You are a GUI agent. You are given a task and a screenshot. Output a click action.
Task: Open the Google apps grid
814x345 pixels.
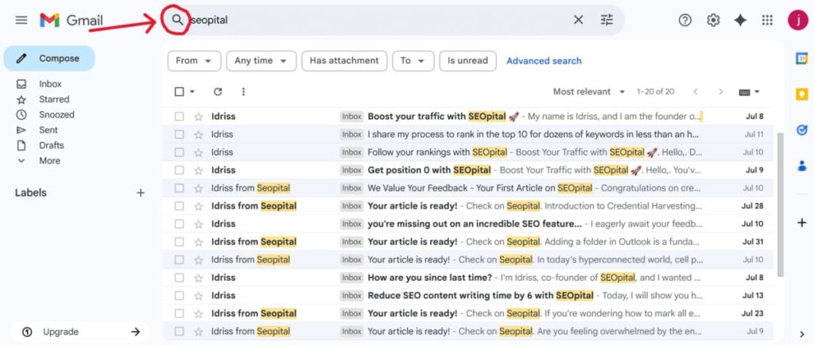point(767,20)
